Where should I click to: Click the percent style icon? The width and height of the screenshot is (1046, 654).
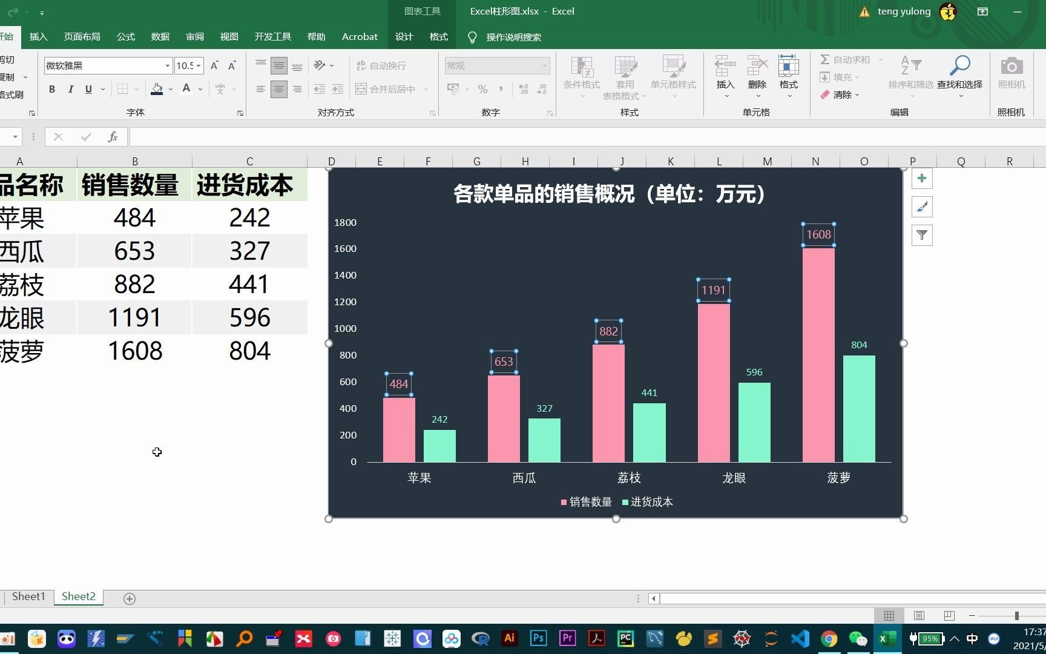pos(482,89)
